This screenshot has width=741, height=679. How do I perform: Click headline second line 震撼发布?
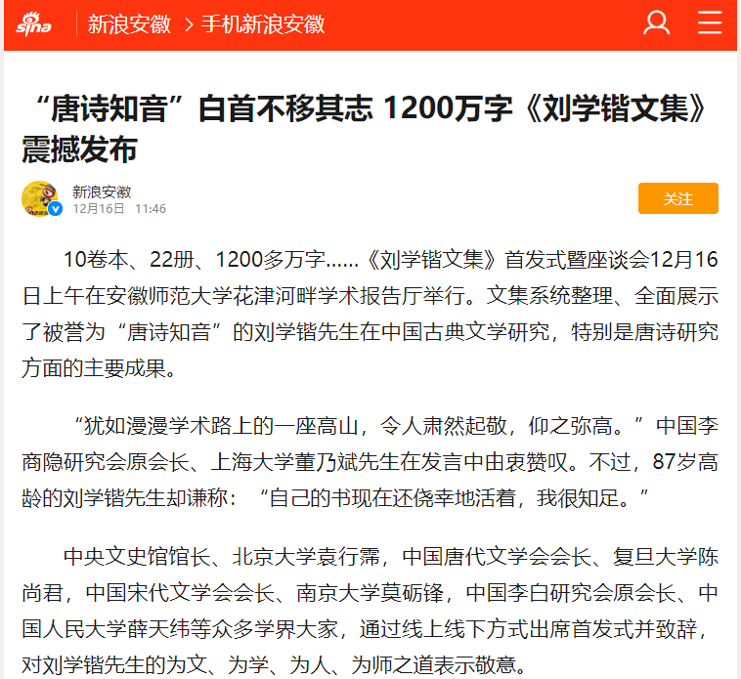click(x=79, y=149)
